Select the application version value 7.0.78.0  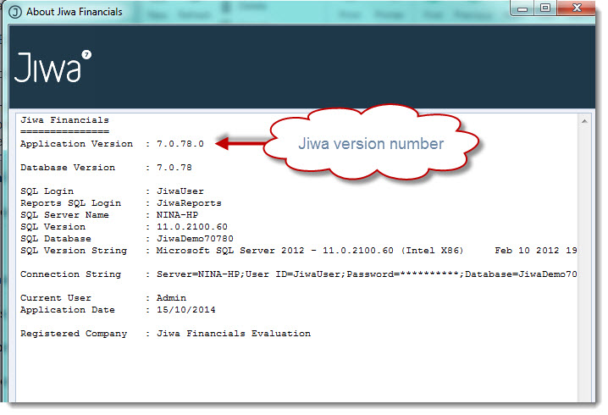[x=180, y=143]
